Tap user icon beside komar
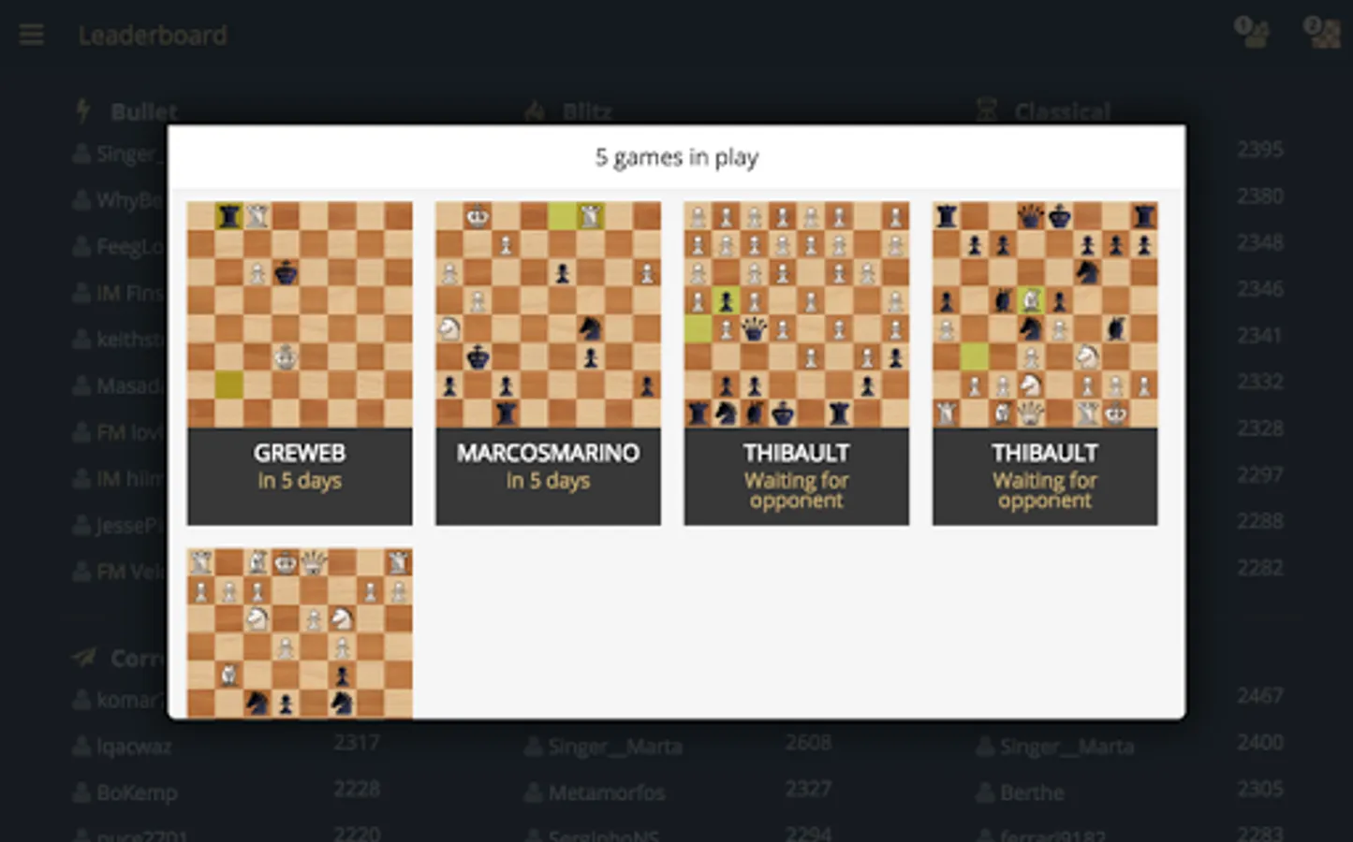This screenshot has height=842, width=1353. (x=82, y=700)
